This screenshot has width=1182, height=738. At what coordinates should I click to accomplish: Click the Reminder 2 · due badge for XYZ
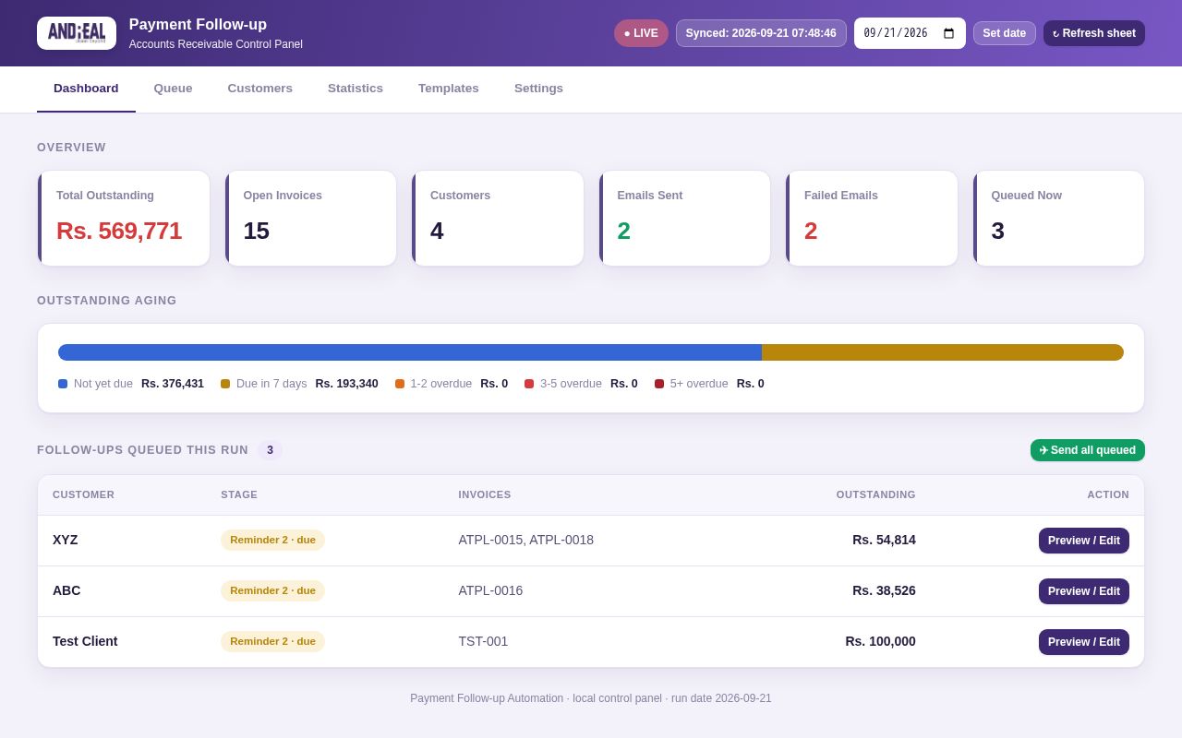(272, 540)
